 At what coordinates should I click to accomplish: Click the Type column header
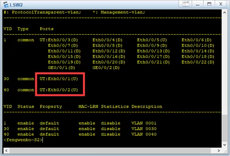click(23, 29)
